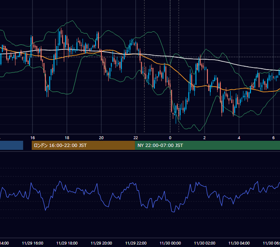Click the '22' hour label on the price chart axis

tap(136, 138)
